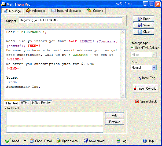Click the Check E-mail envelope icon
This screenshot has width=162, height=146.
tap(32, 141)
